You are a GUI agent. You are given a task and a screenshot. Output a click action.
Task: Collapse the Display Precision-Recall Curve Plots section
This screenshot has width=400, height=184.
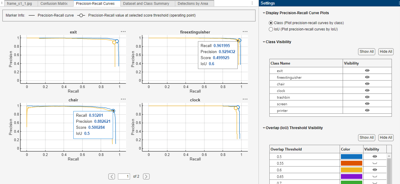click(264, 13)
